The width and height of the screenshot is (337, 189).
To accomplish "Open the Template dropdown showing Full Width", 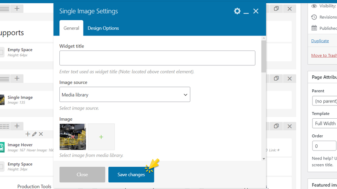I will (x=325, y=123).
